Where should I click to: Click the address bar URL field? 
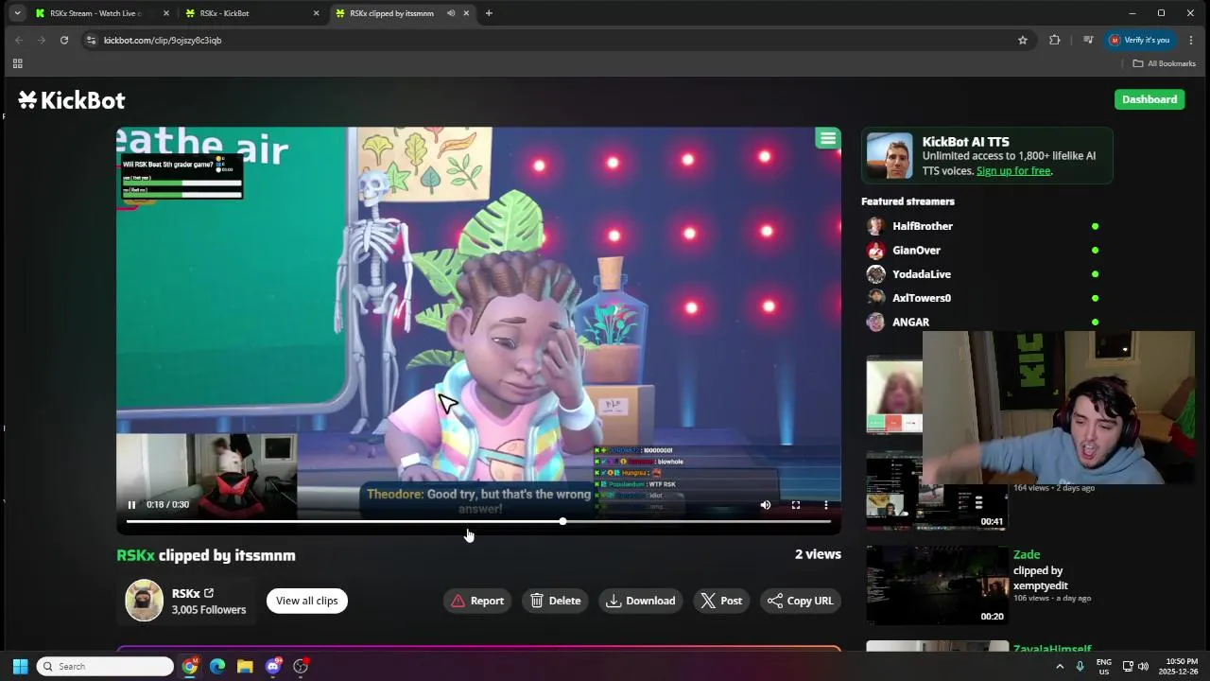(x=548, y=40)
